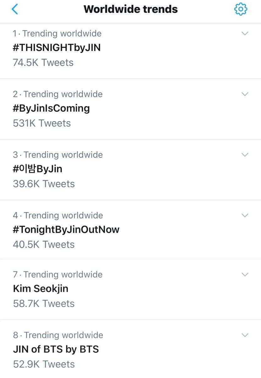
Task: Tap the 74.5K Tweets count
Action: [43, 62]
